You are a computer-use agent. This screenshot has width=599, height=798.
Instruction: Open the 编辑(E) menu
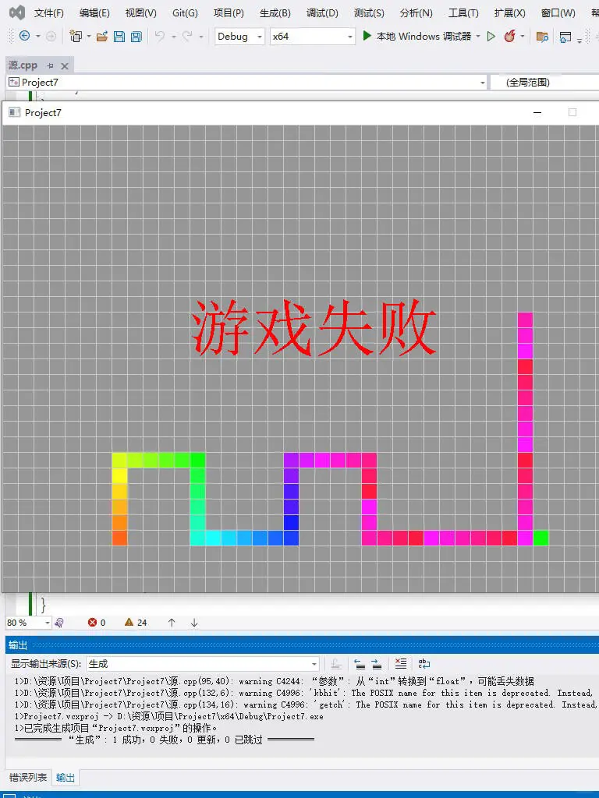94,13
